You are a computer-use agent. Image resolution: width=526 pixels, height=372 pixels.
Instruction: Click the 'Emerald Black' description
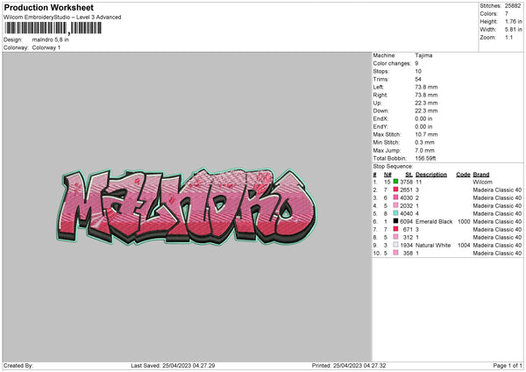(434, 221)
